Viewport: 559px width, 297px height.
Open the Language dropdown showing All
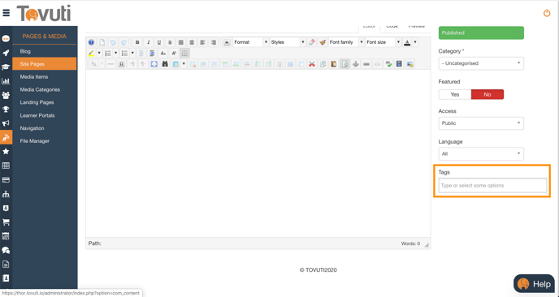481,154
